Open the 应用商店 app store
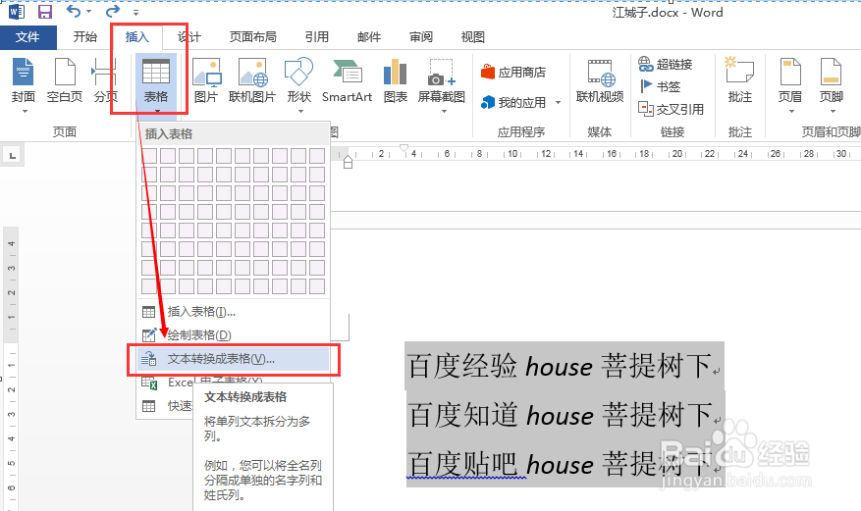Image resolution: width=861 pixels, height=511 pixels. [x=513, y=72]
